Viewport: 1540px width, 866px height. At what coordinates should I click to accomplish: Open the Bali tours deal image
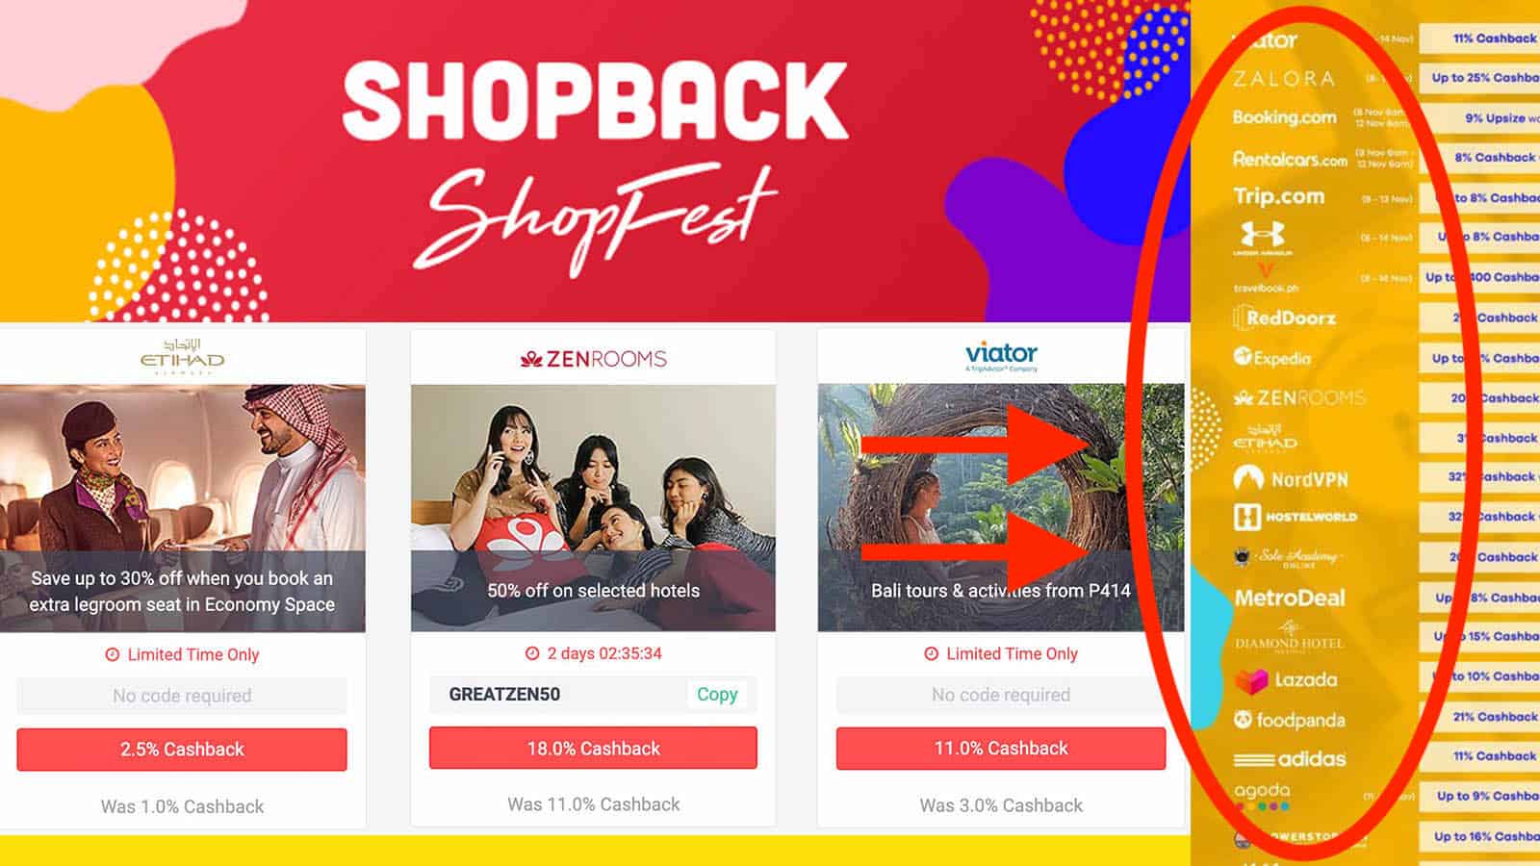[1001, 508]
